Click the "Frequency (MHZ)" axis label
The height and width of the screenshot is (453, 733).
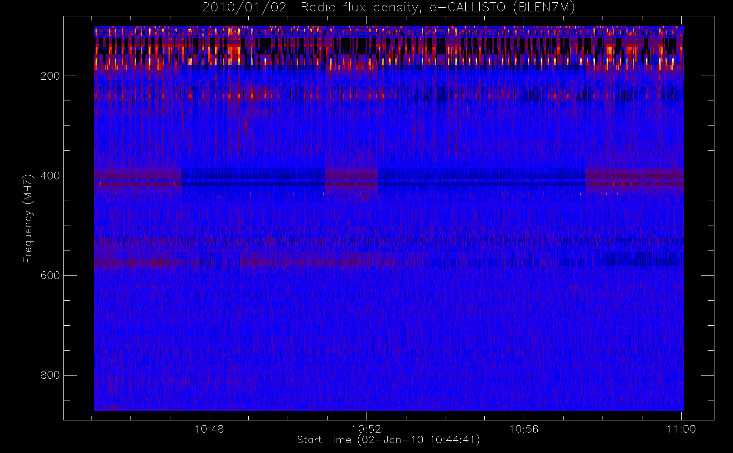pyautogui.click(x=28, y=218)
